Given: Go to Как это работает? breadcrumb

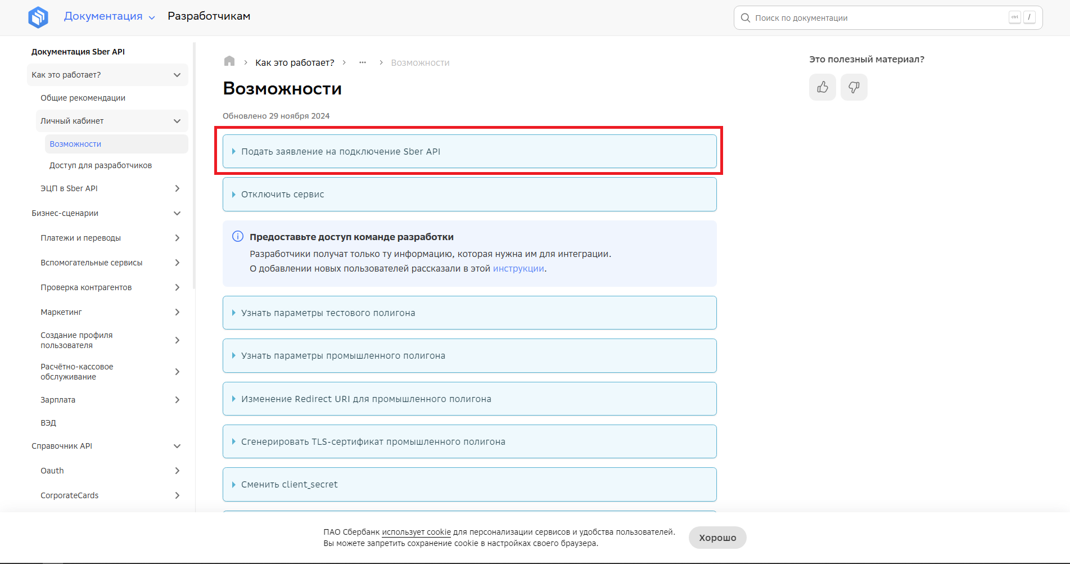Looking at the screenshot, I should point(295,62).
